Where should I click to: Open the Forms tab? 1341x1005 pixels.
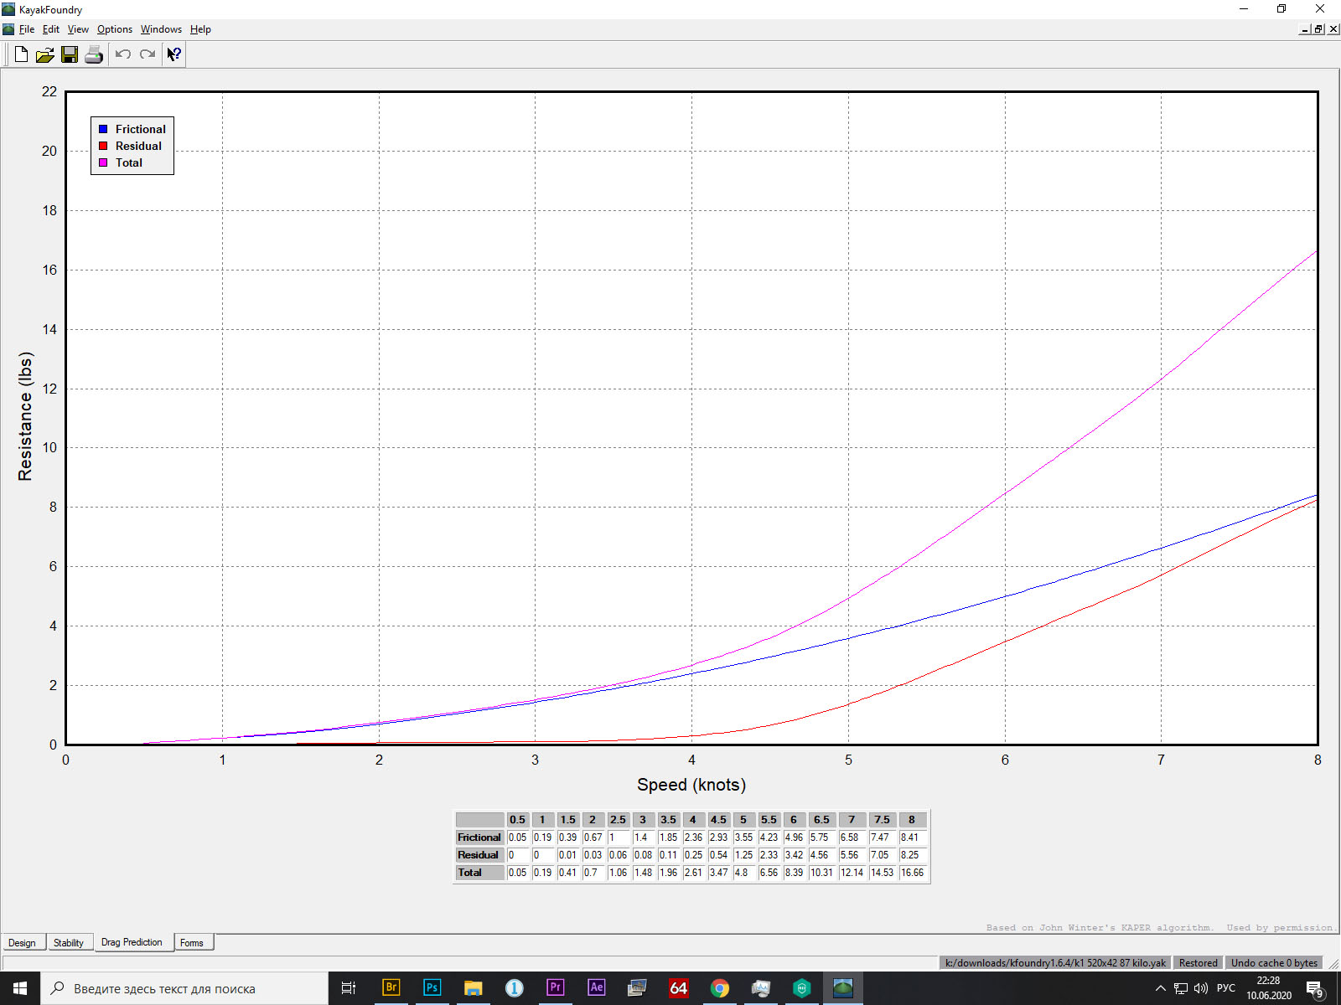[x=192, y=943]
